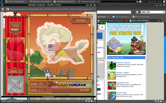Click the empty piece holder panel in the game
The width and height of the screenshot is (166, 103).
coord(16,50)
